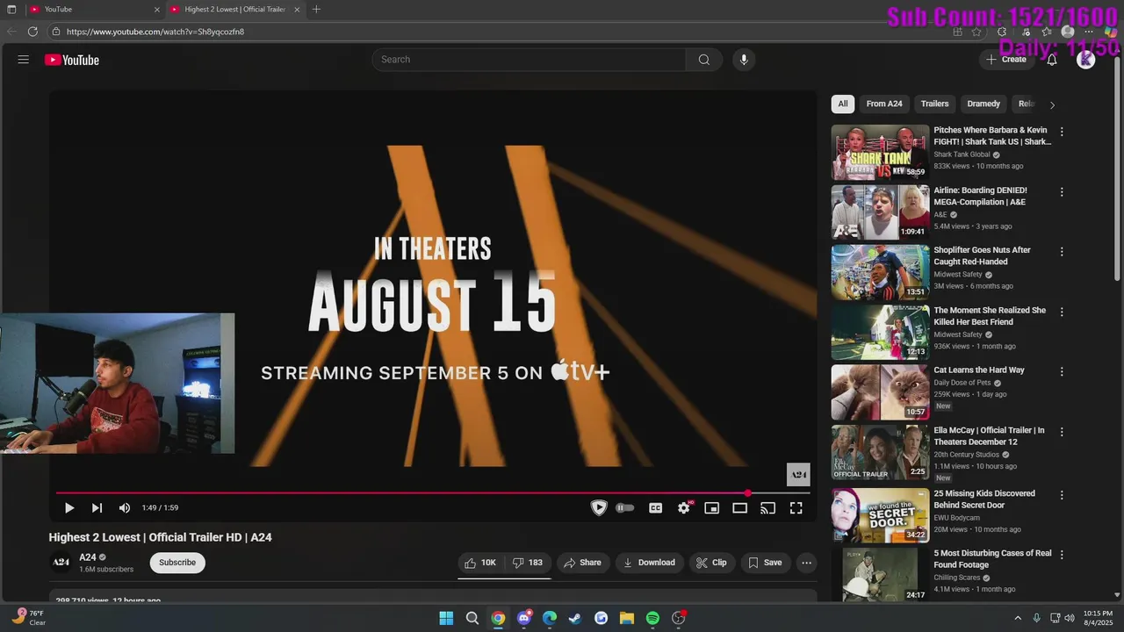Save video to playlist
The width and height of the screenshot is (1124, 632).
[x=764, y=563]
